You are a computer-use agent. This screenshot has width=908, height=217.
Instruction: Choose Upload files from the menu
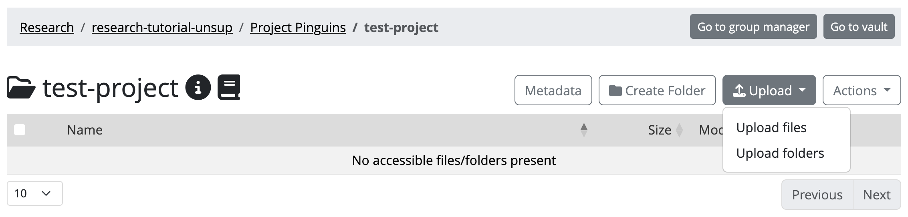(x=771, y=128)
